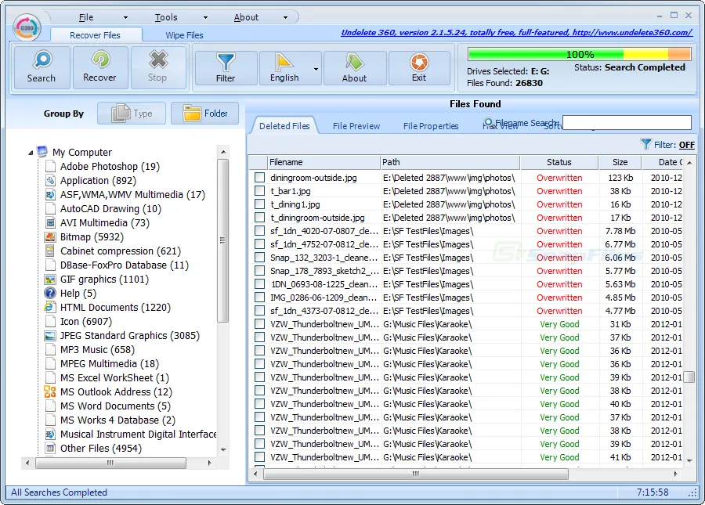Click the category tree scroll-down arrow
705x505 pixels.
tap(223, 449)
